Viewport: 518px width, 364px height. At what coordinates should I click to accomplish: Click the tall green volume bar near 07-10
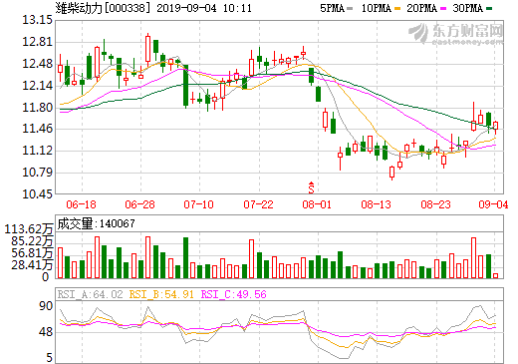coord(186,257)
